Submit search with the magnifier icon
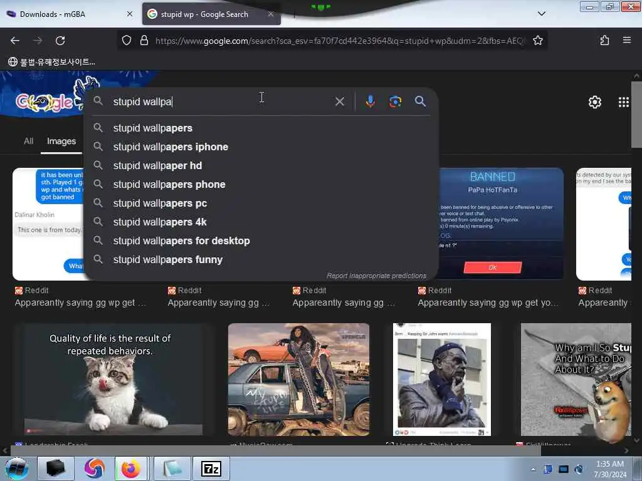The height and width of the screenshot is (481, 642). click(x=420, y=101)
